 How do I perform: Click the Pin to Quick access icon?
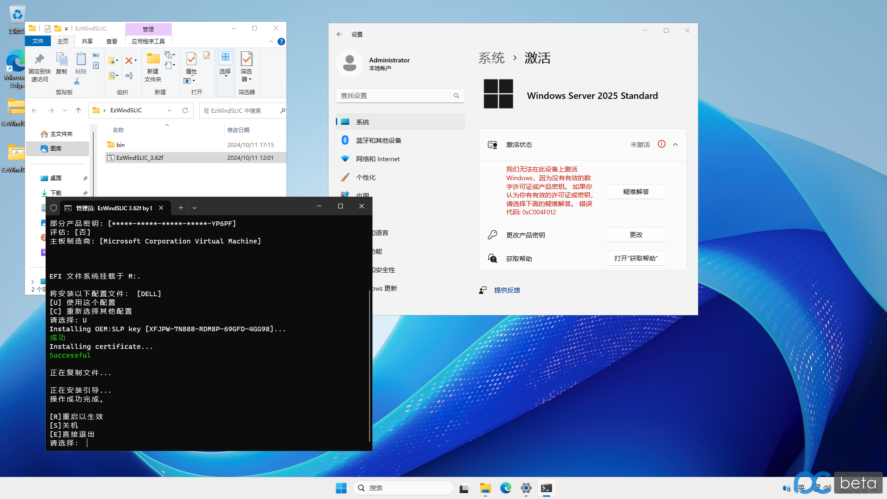pos(39,59)
